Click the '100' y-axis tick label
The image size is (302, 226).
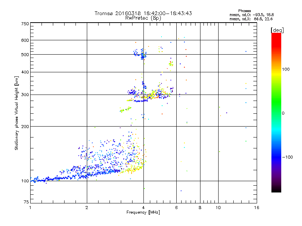pyautogui.click(x=25, y=181)
